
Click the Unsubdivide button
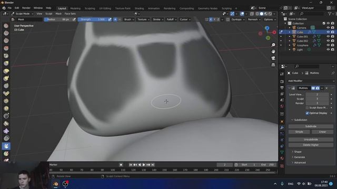[x=311, y=140]
